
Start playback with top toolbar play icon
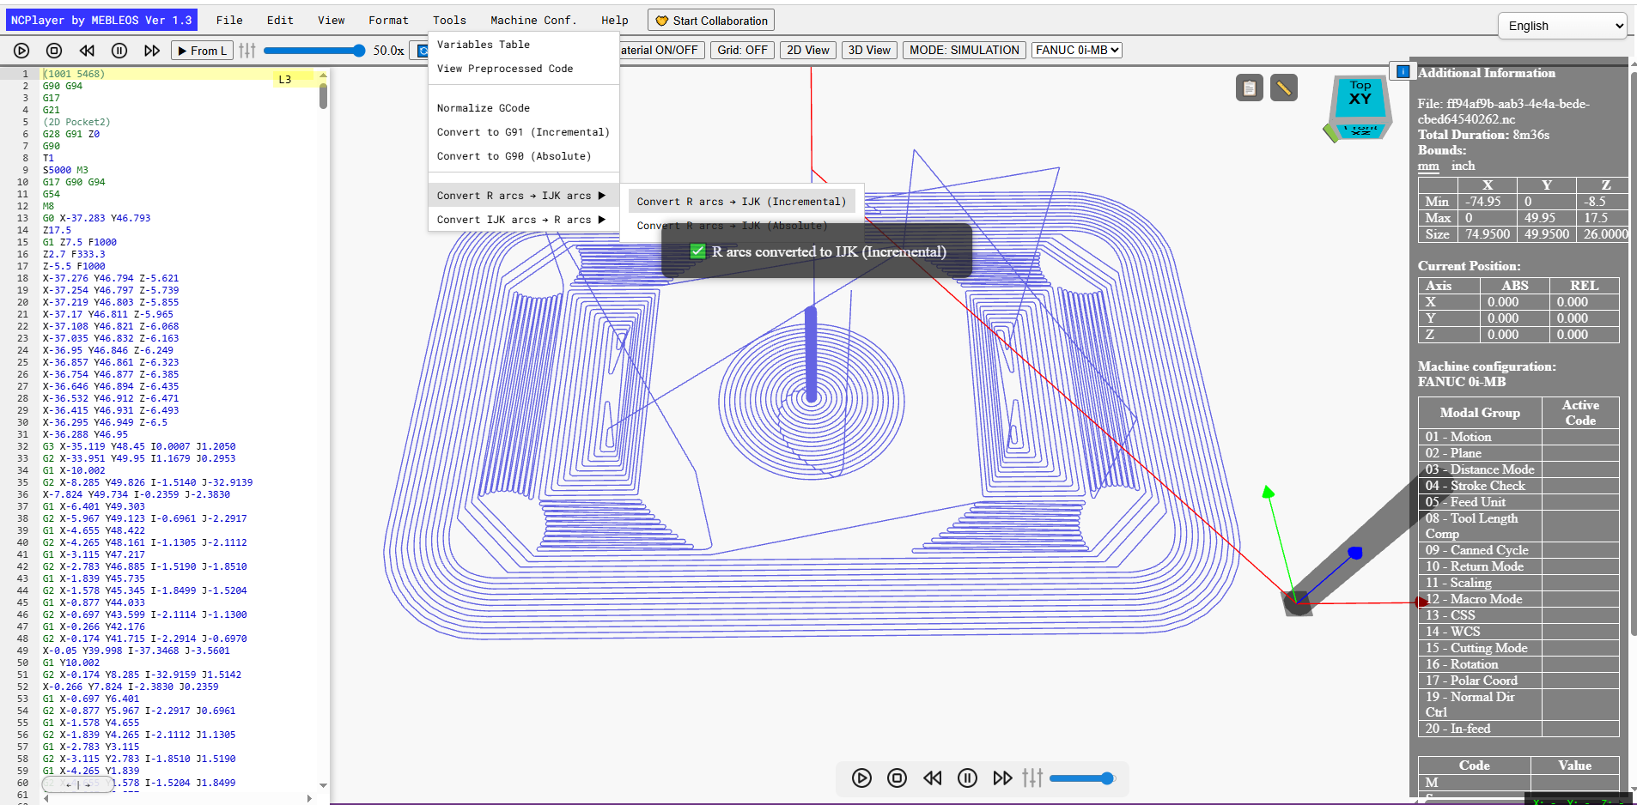(x=22, y=51)
